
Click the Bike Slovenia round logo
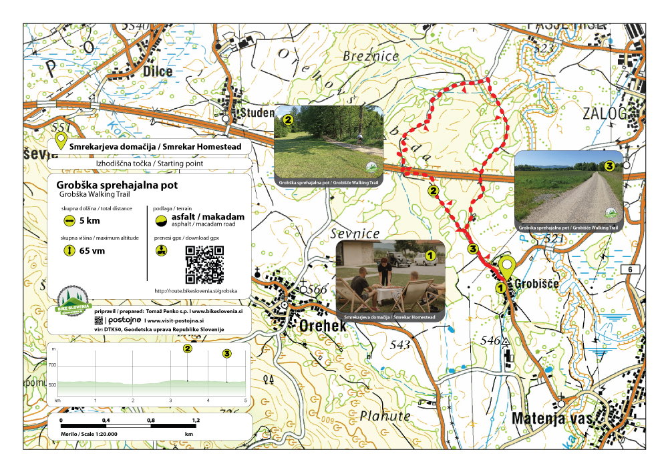point(72,301)
